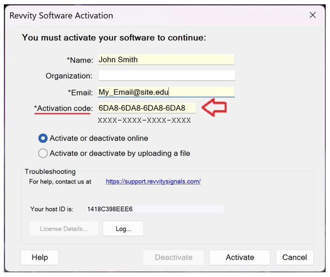Click the XXXX-XXXX-XXXX-XXXX format hint
This screenshot has height=277, width=330.
pos(144,120)
